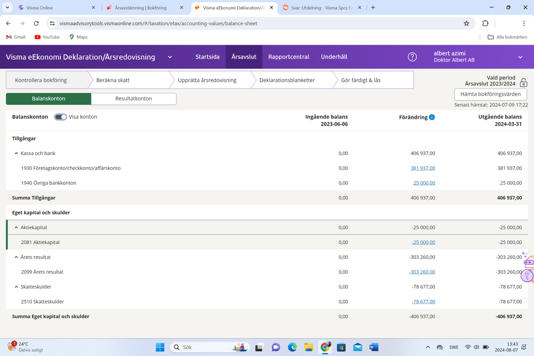Click the Chrome icon in the taskbar
The height and width of the screenshot is (356, 534).
point(325,347)
